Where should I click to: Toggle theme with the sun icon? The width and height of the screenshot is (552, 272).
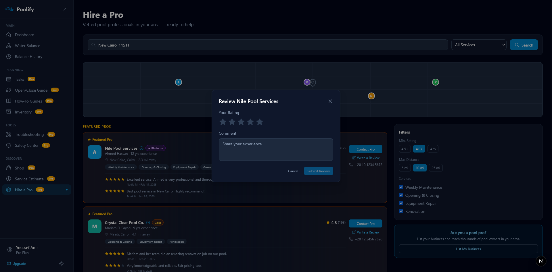click(x=61, y=263)
